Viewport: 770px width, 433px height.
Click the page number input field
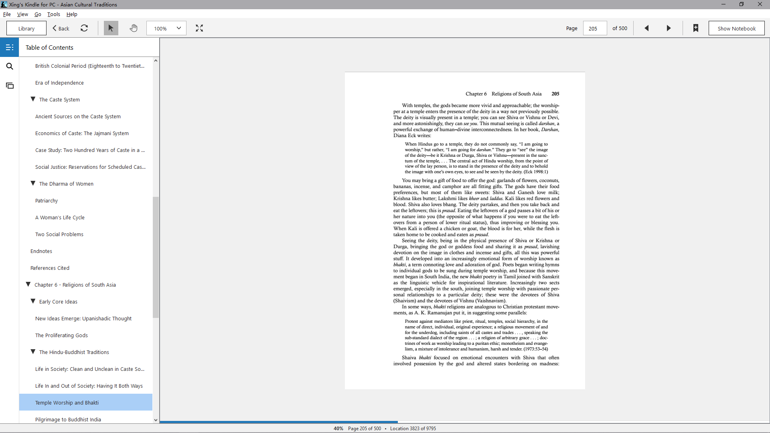pyautogui.click(x=595, y=28)
